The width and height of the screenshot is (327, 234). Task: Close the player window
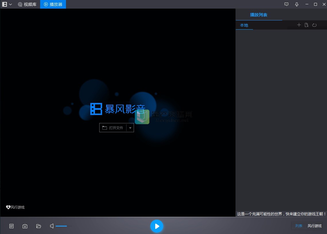pyautogui.click(x=324, y=4)
